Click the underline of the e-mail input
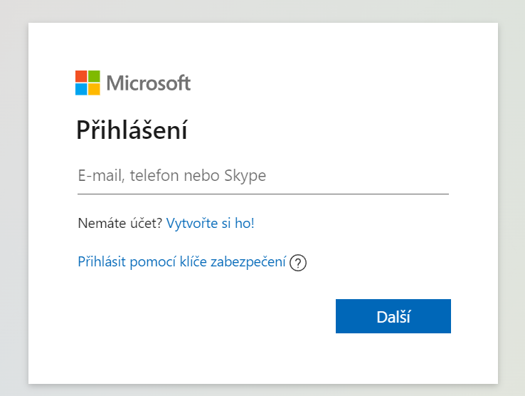525x396 pixels. pos(263,194)
